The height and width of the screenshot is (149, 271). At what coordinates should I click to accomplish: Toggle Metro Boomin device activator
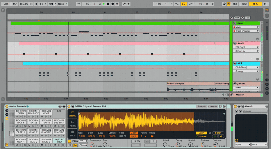pos(7,106)
